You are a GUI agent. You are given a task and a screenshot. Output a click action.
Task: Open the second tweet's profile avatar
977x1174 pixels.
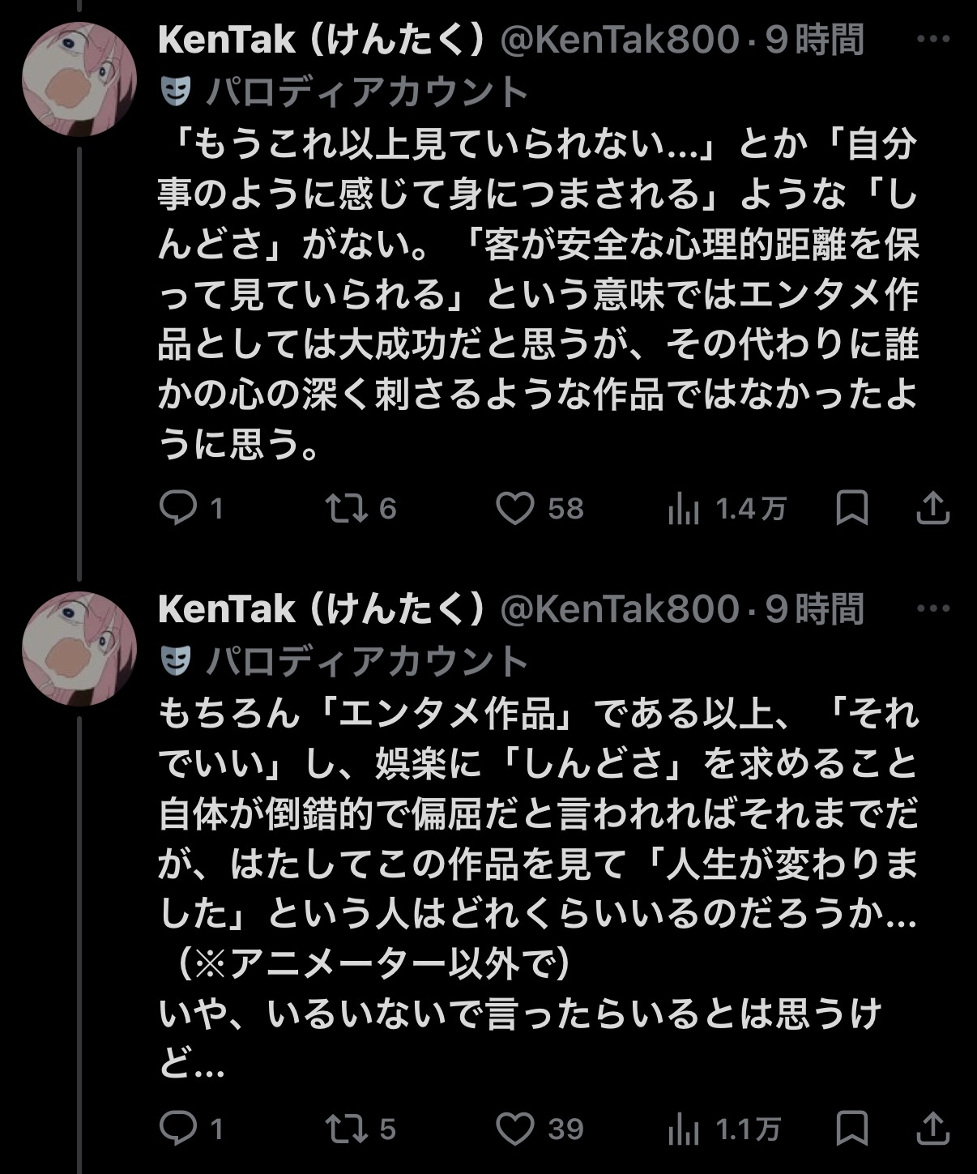tap(79, 649)
